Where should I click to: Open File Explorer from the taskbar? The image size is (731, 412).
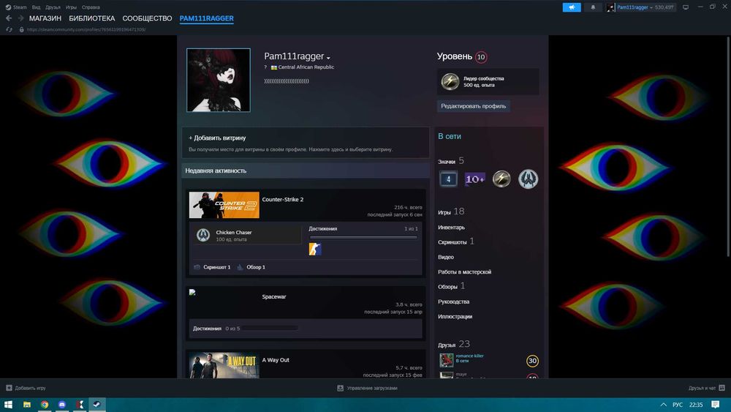(x=27, y=405)
